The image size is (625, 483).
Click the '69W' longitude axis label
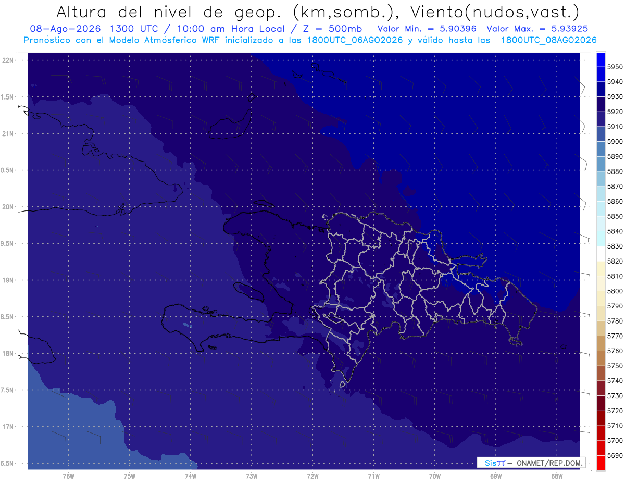(496, 476)
